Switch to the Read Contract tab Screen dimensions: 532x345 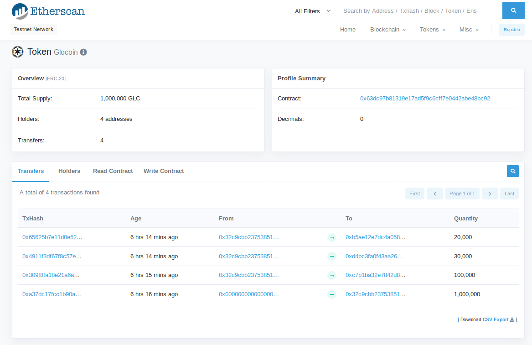113,171
